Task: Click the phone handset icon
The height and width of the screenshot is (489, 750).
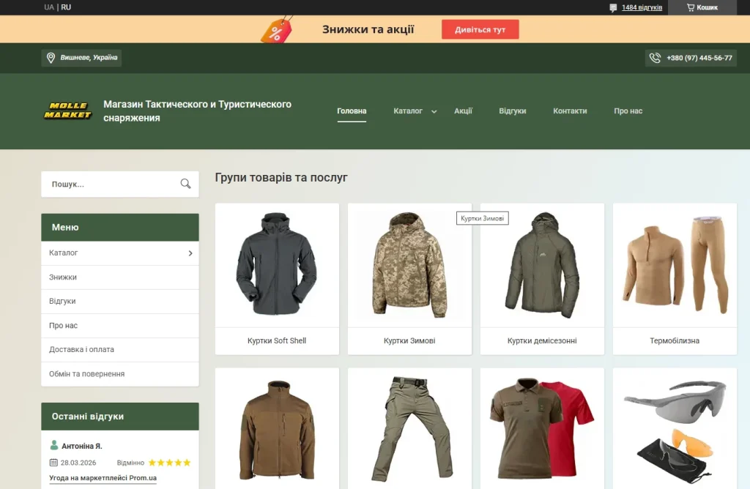Action: coord(655,58)
